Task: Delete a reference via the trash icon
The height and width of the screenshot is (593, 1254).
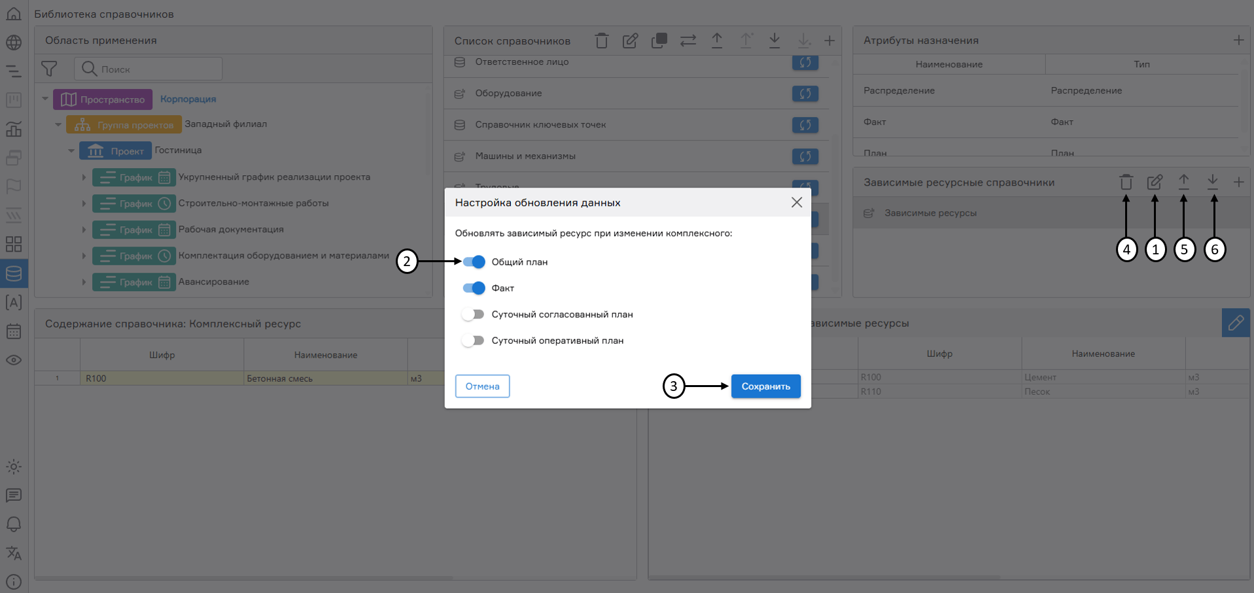Action: point(601,40)
